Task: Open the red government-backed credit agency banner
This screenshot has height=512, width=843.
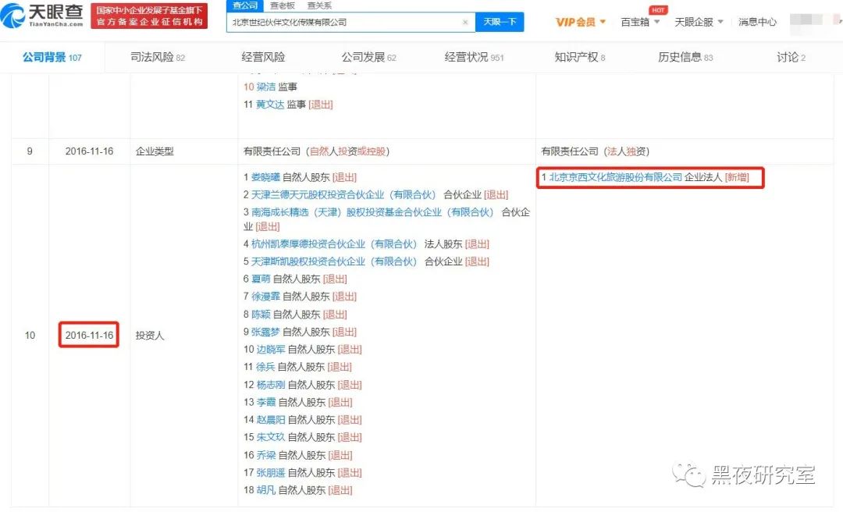Action: (x=149, y=16)
